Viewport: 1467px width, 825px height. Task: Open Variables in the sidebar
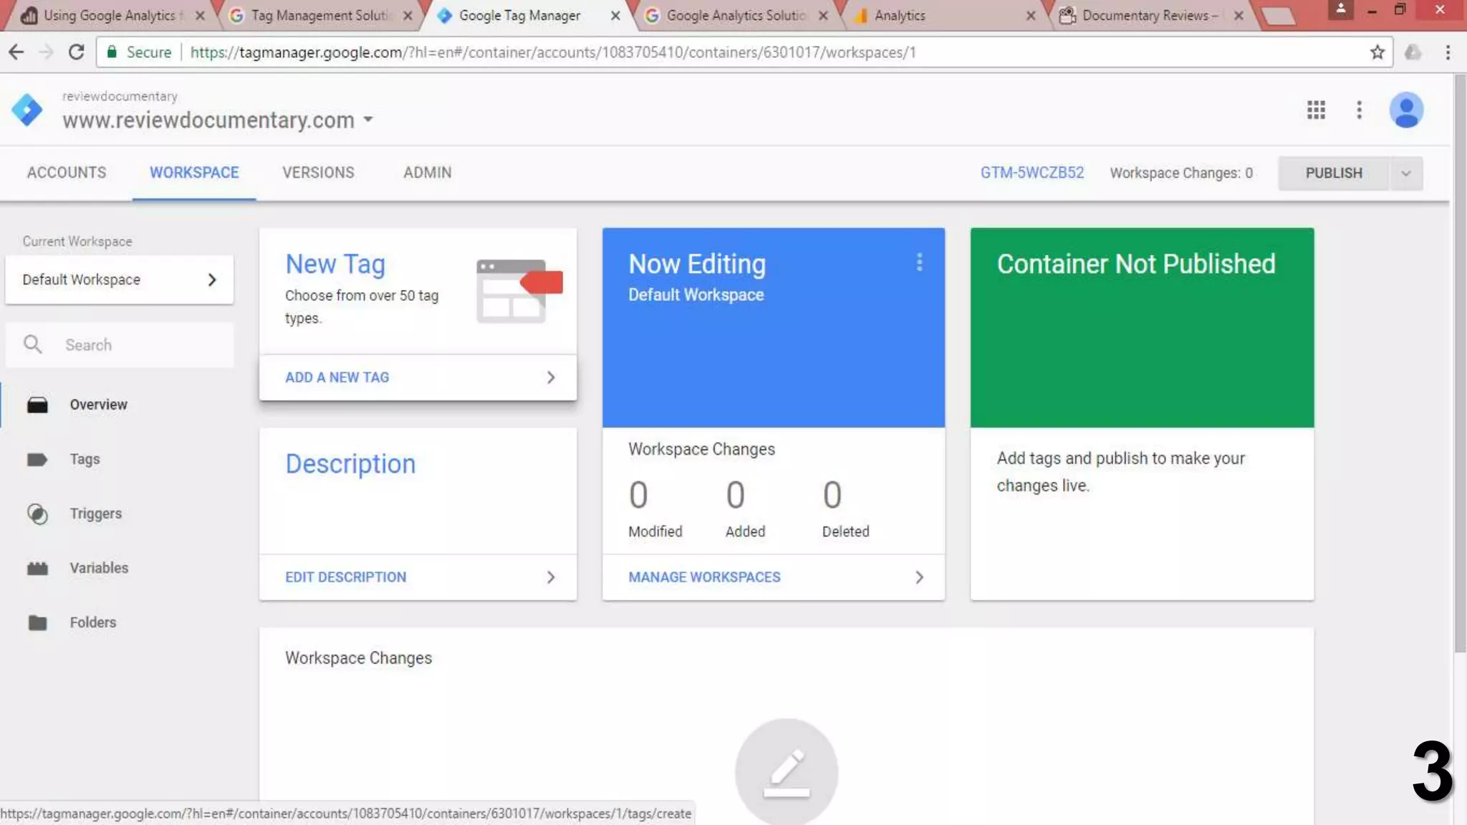point(99,568)
